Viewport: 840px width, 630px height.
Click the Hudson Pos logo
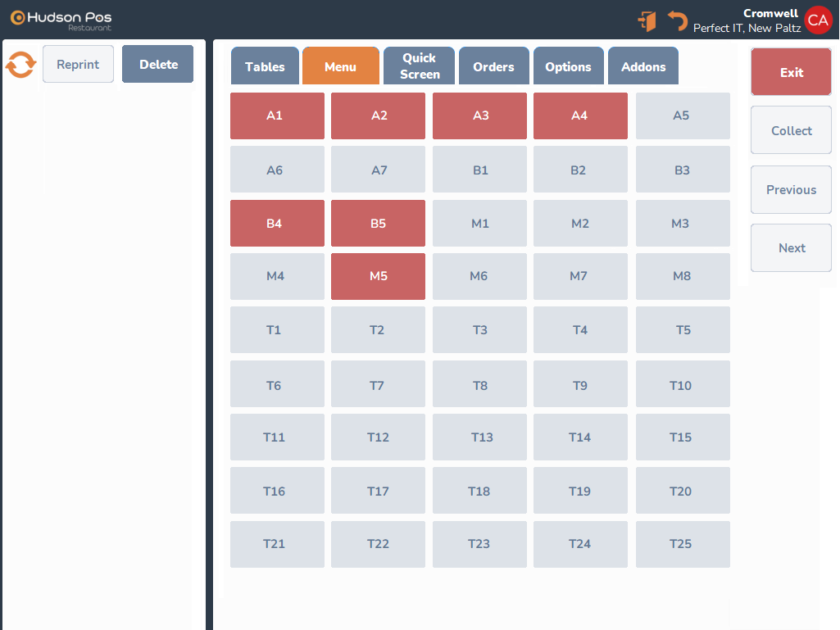pyautogui.click(x=61, y=20)
